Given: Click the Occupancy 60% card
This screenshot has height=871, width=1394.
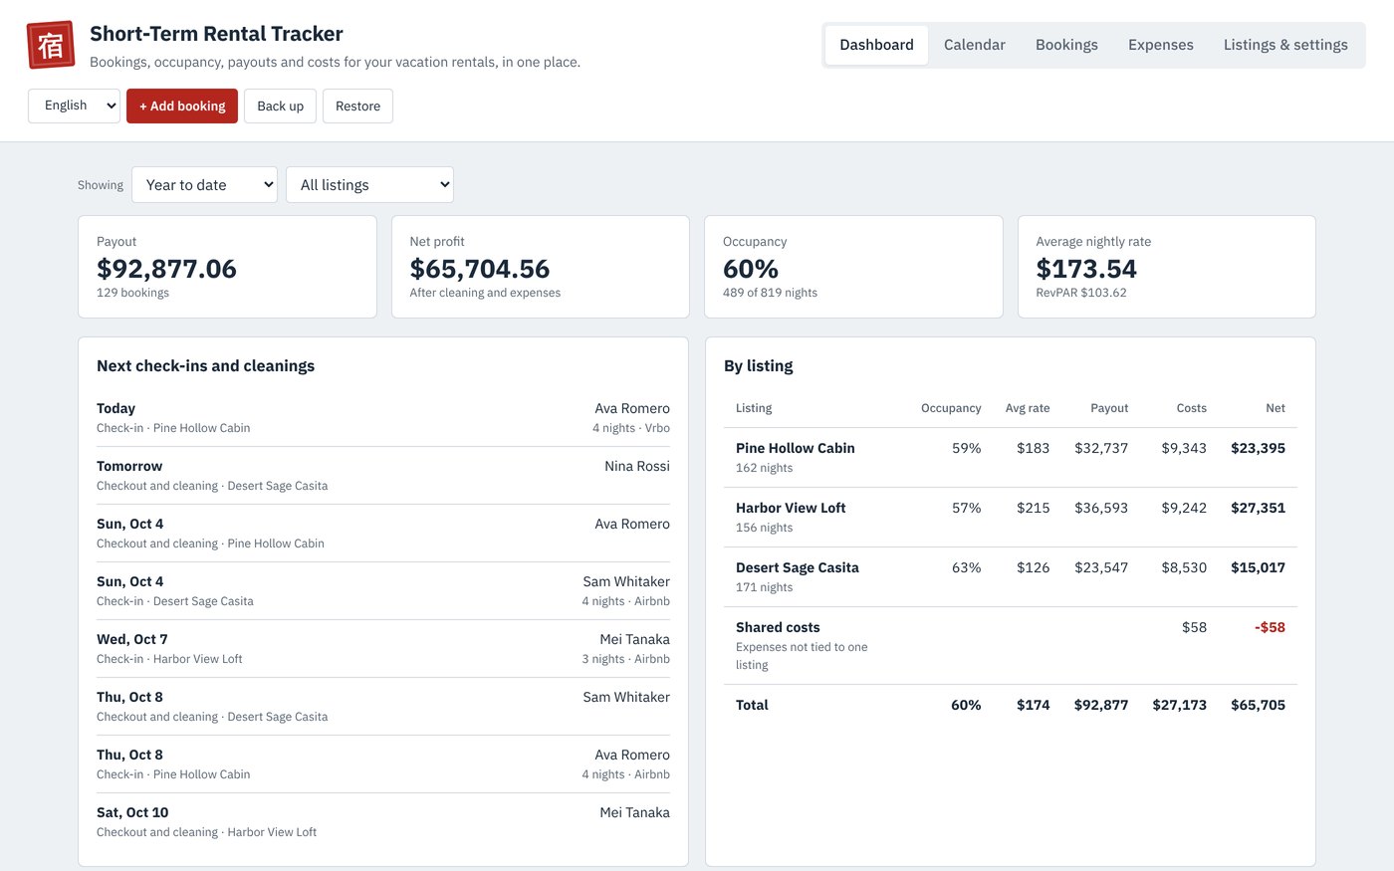Looking at the screenshot, I should point(853,267).
